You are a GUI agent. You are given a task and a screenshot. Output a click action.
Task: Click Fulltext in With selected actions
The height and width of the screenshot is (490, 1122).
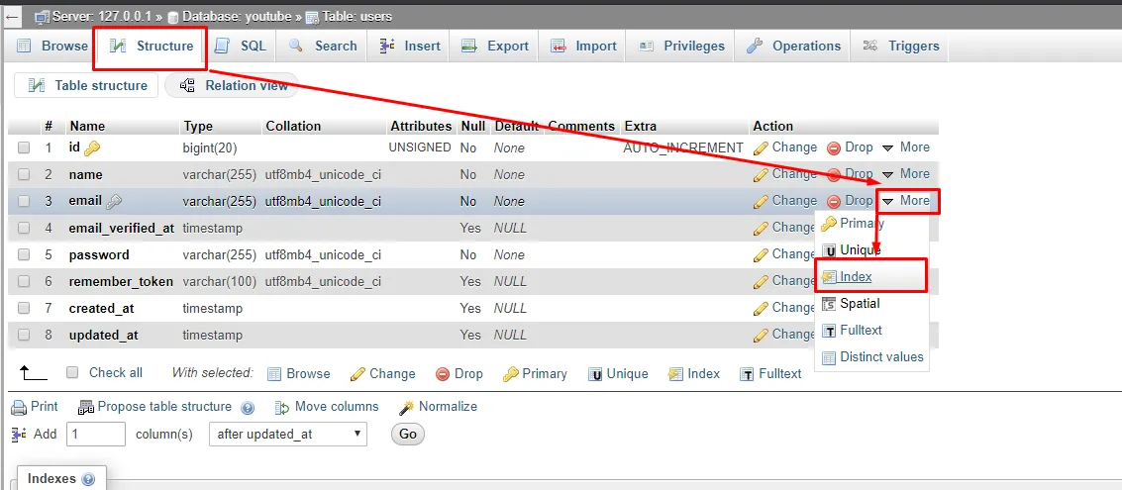click(x=770, y=373)
